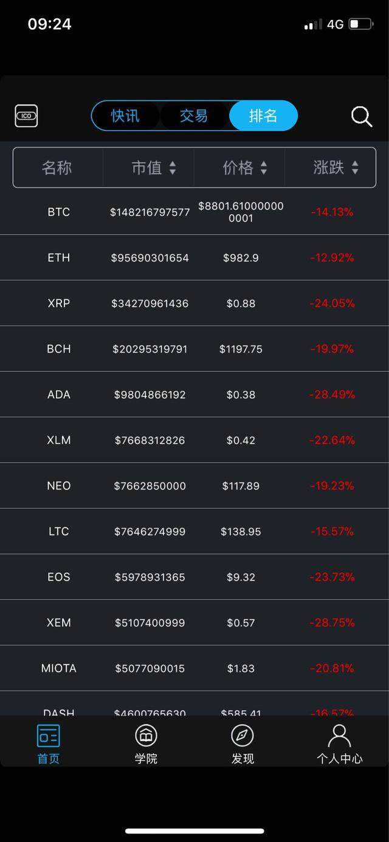Tap the ICO icon at top left

pyautogui.click(x=26, y=116)
